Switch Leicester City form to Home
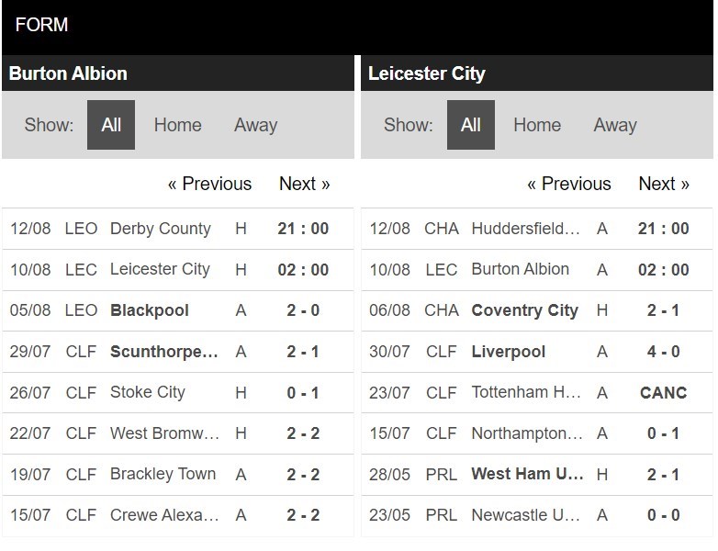 (x=537, y=125)
